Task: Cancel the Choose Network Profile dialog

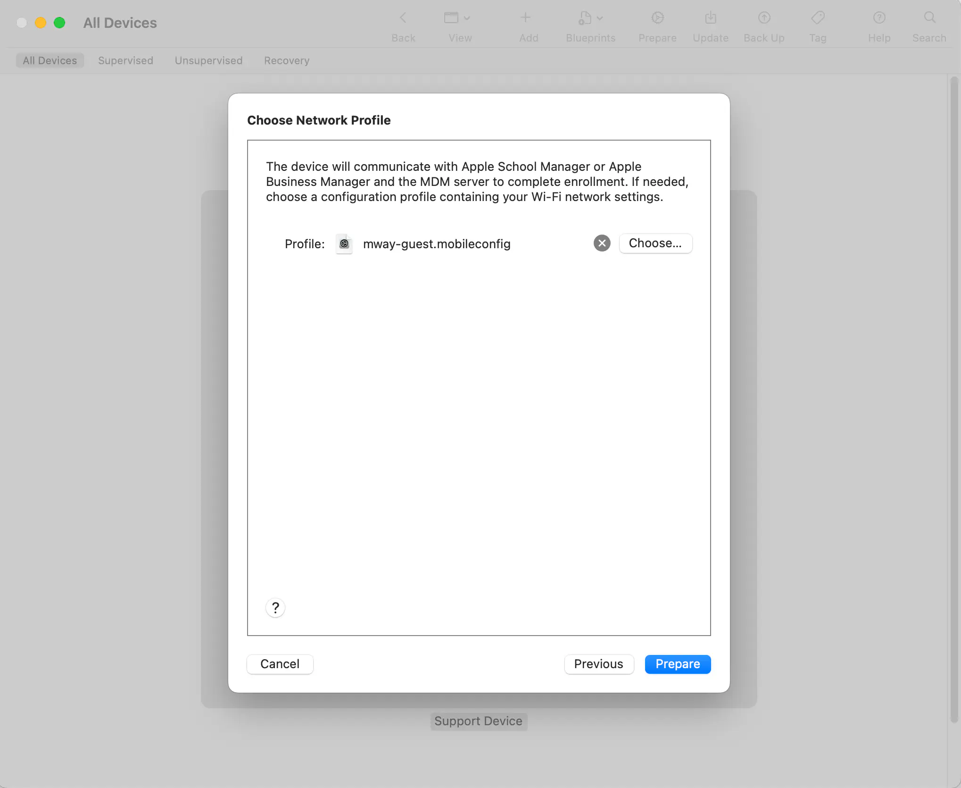Action: [279, 664]
